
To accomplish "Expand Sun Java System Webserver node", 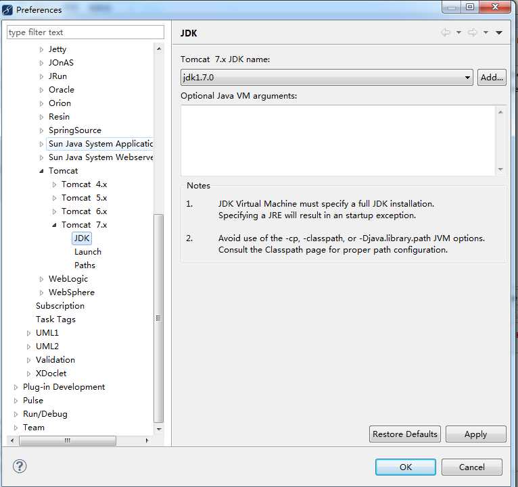I will tap(41, 157).
